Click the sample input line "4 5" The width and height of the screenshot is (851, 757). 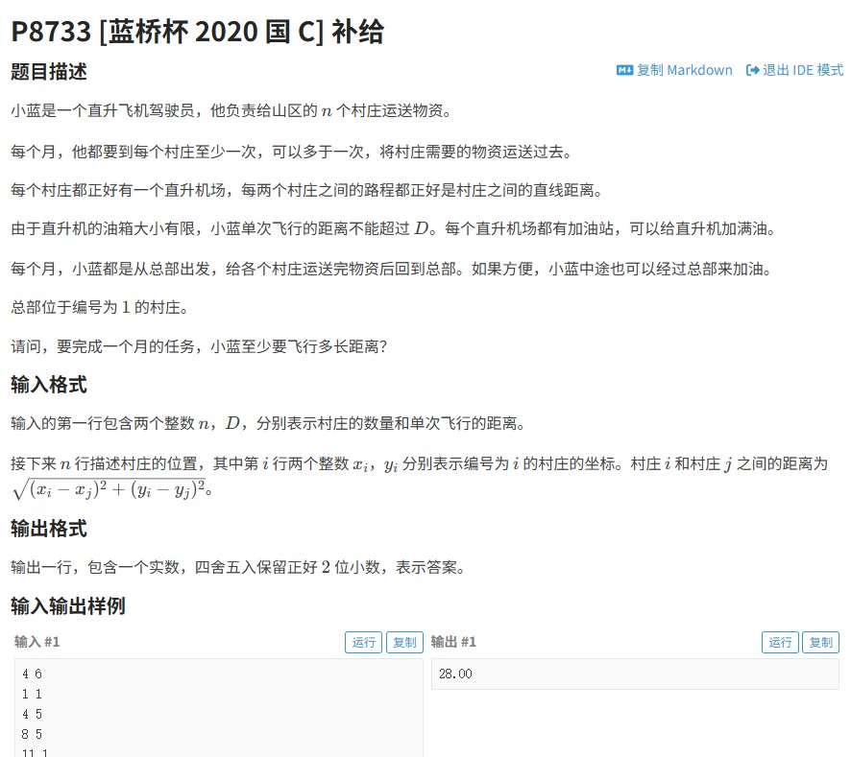pyautogui.click(x=32, y=714)
